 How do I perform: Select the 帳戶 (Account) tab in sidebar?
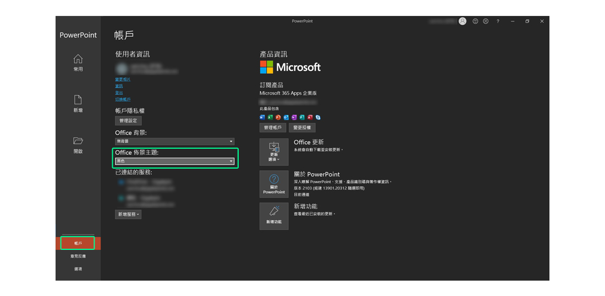tap(78, 243)
